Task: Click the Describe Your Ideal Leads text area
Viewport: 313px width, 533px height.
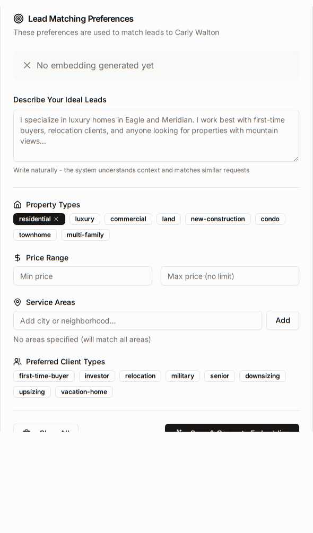Action: point(156,136)
